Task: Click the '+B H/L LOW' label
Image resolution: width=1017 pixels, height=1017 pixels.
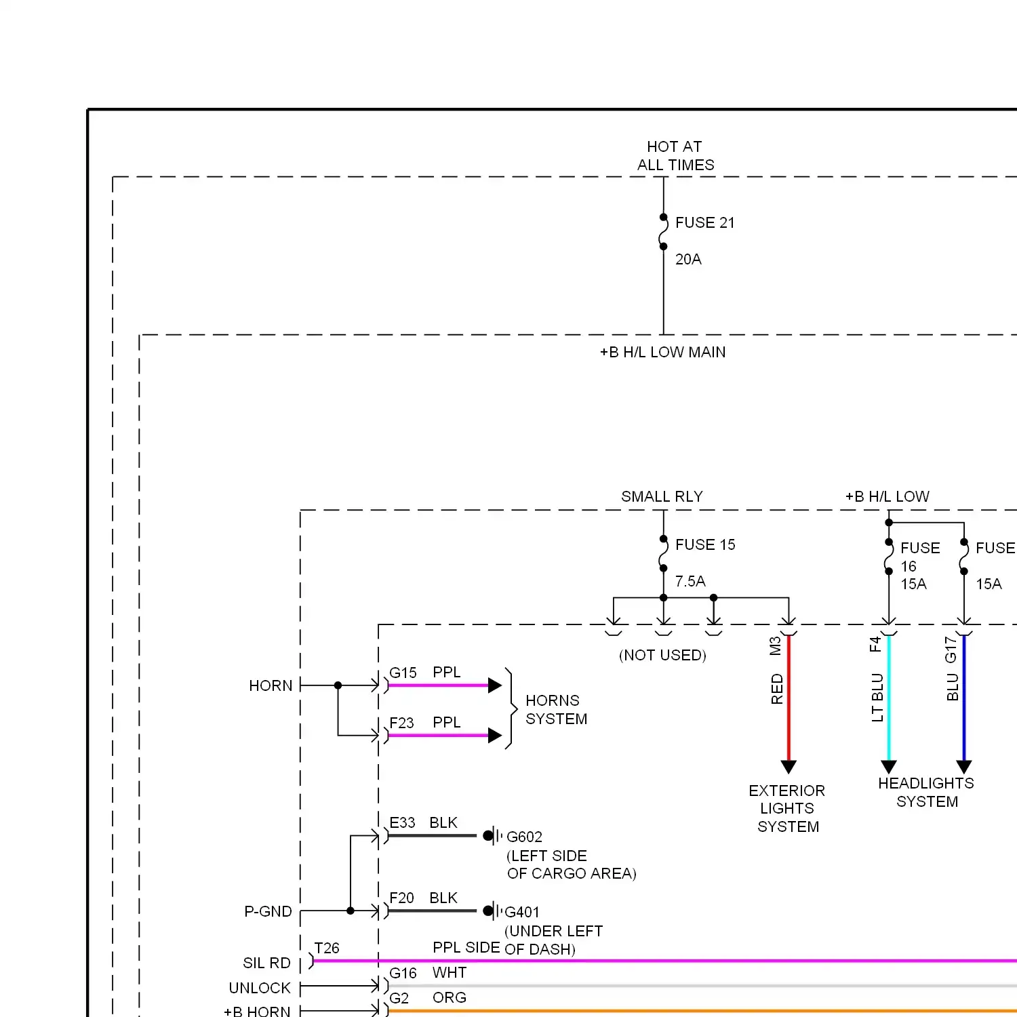Action: (887, 496)
